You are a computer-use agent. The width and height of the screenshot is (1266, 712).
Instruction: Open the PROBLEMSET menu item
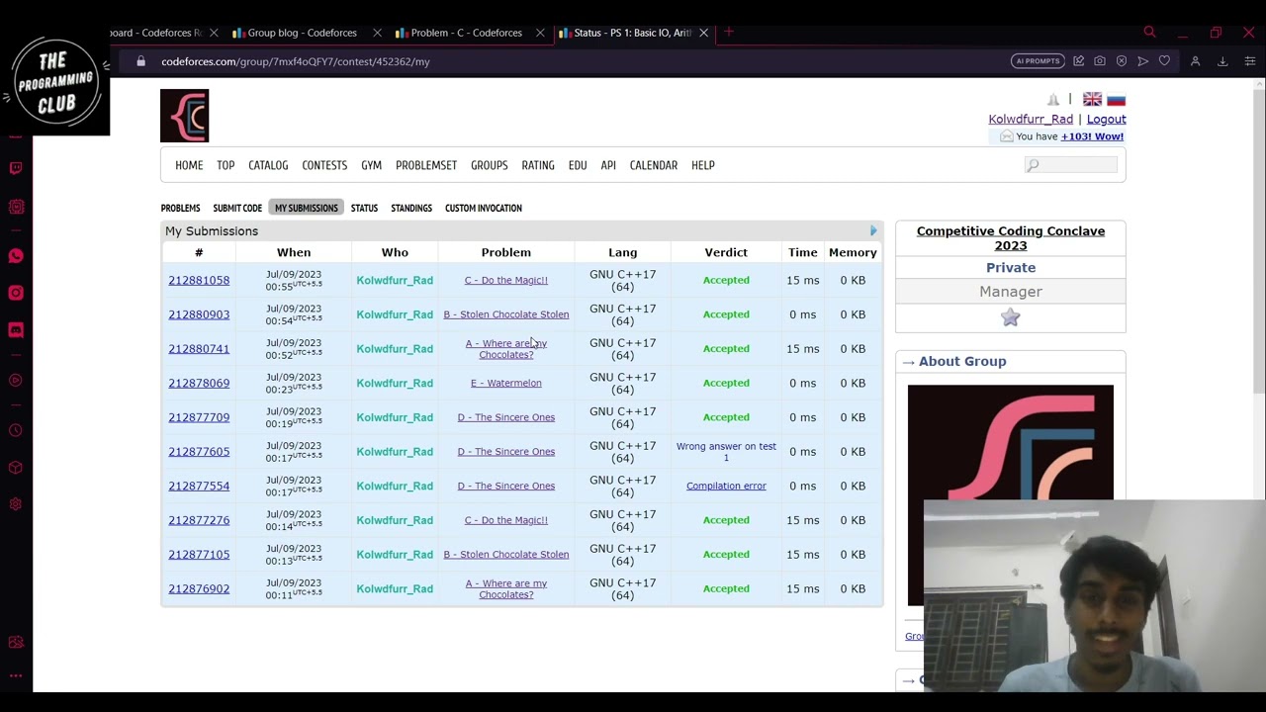[x=426, y=165]
